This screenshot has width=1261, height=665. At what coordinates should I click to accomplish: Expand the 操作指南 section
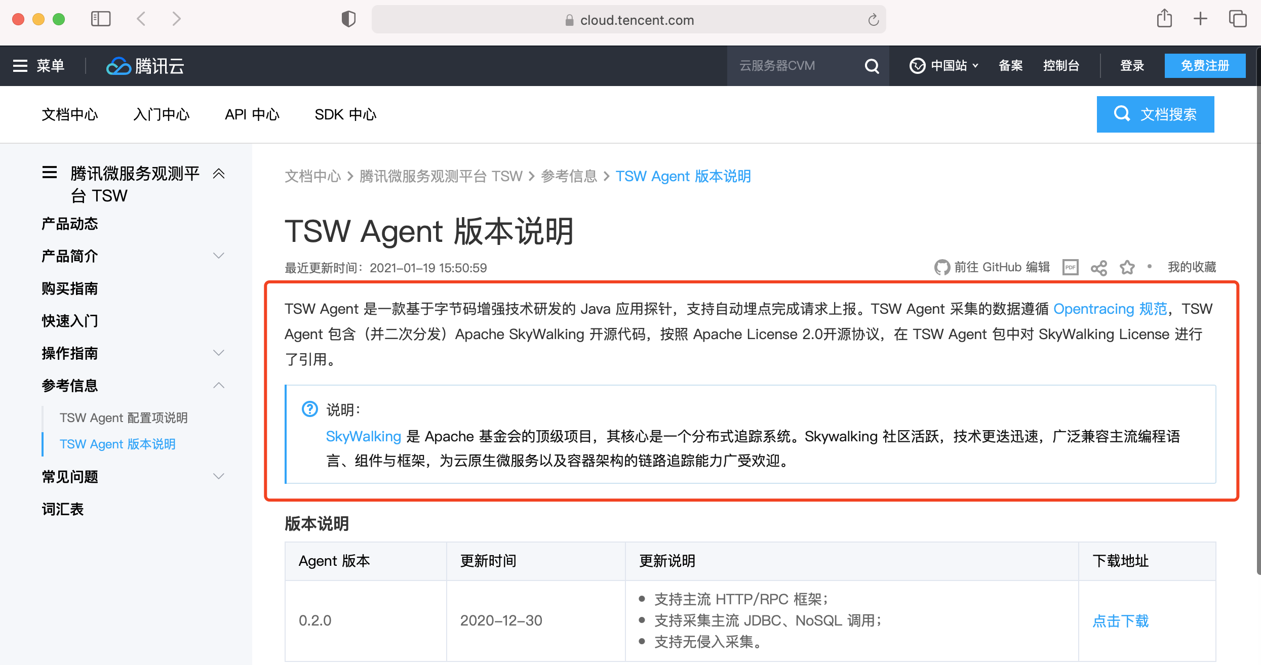coord(219,353)
